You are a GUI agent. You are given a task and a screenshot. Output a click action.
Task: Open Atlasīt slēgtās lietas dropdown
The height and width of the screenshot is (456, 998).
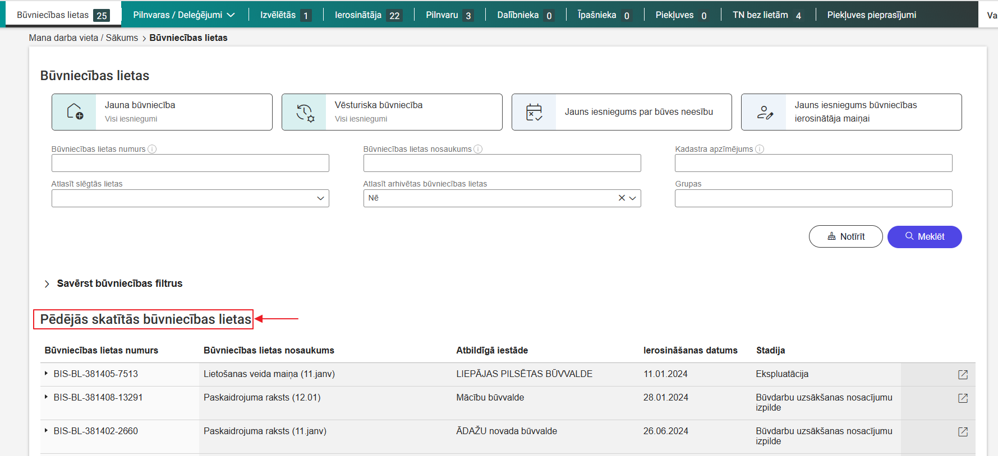320,198
